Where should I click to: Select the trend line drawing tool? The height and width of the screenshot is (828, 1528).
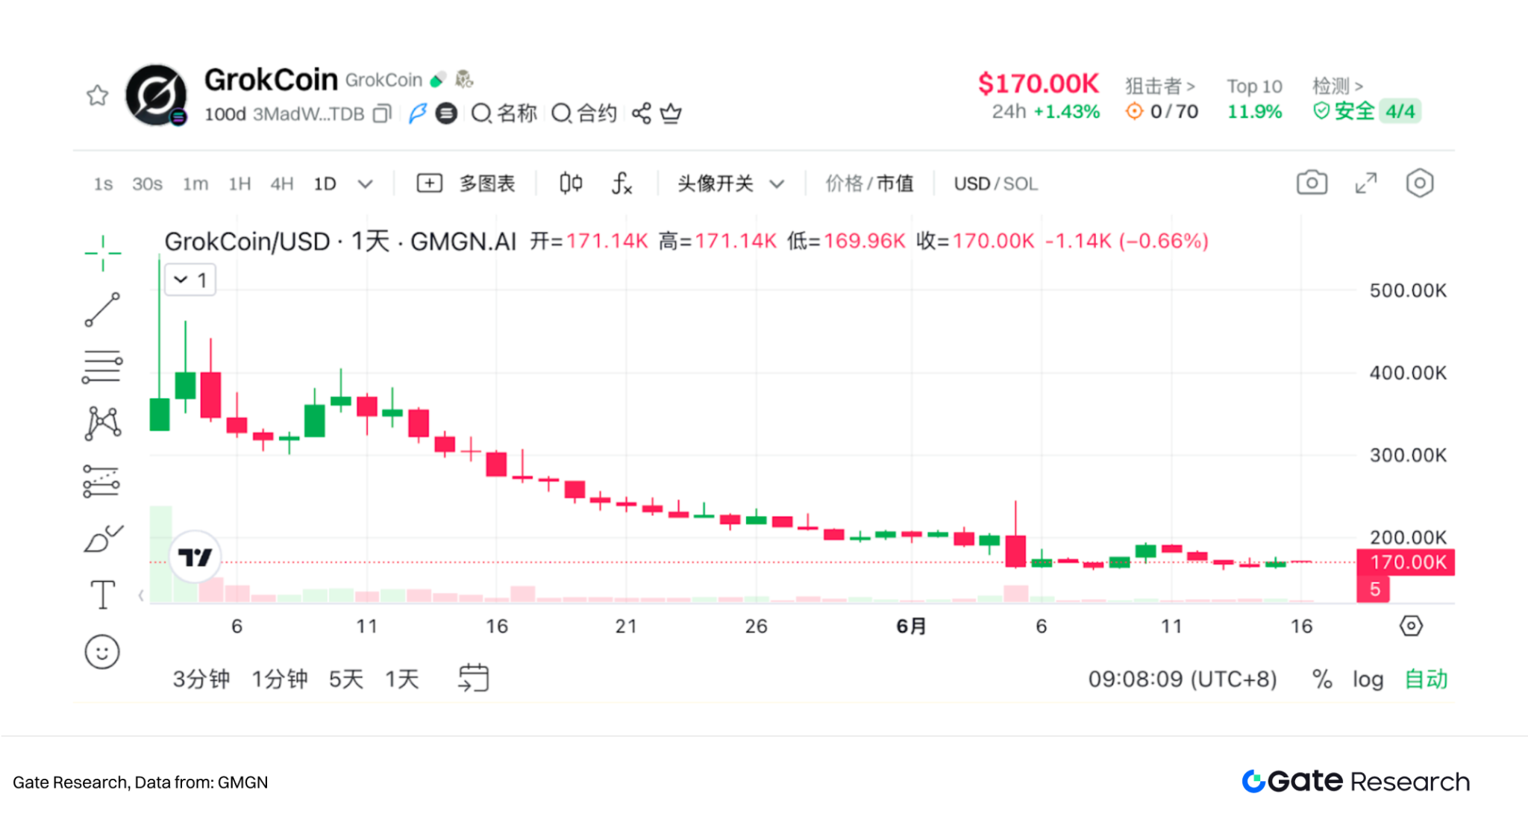click(x=103, y=307)
